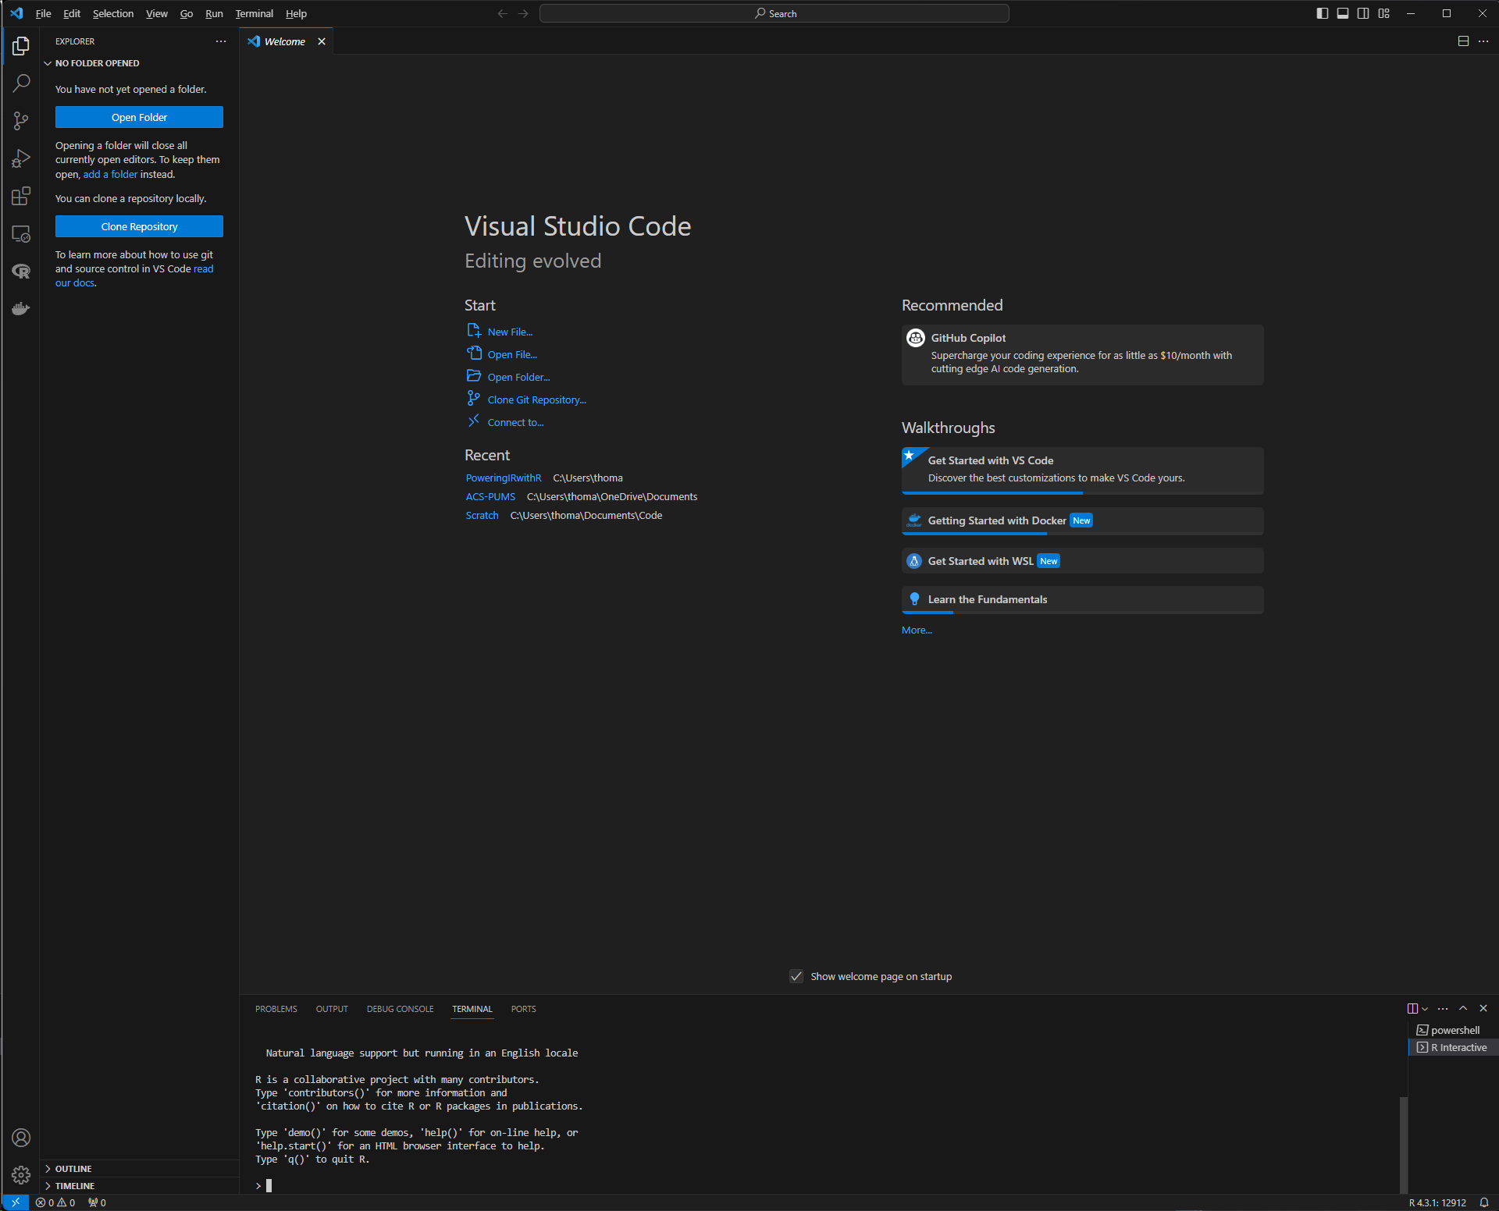1499x1211 pixels.
Task: Click the add a folder link
Action: 110,174
